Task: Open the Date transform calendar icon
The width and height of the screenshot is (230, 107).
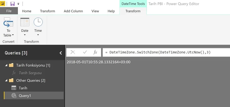Action: (x=25, y=22)
